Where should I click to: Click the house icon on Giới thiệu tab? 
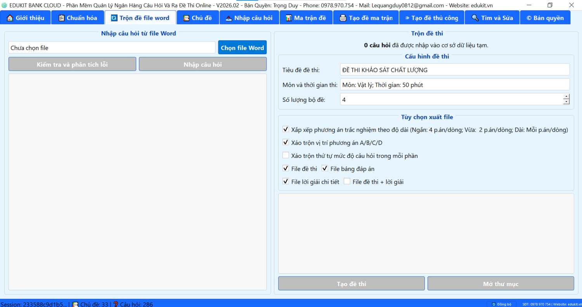10,18
